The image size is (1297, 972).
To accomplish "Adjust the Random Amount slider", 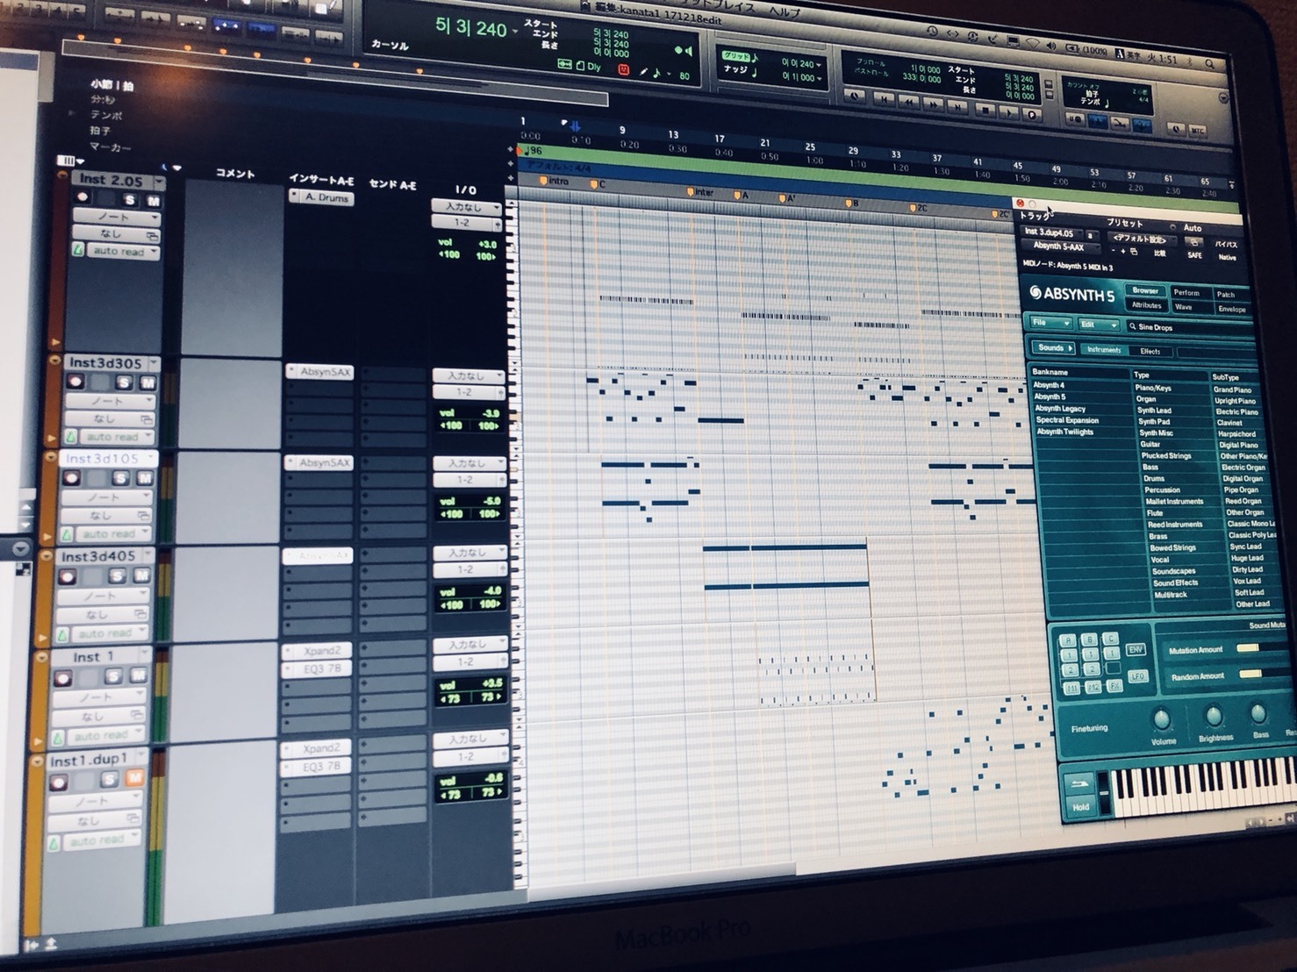I will click(x=1265, y=674).
